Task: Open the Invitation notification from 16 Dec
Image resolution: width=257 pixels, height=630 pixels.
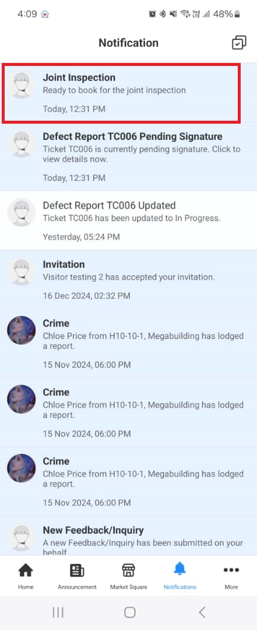Action: pos(128,279)
